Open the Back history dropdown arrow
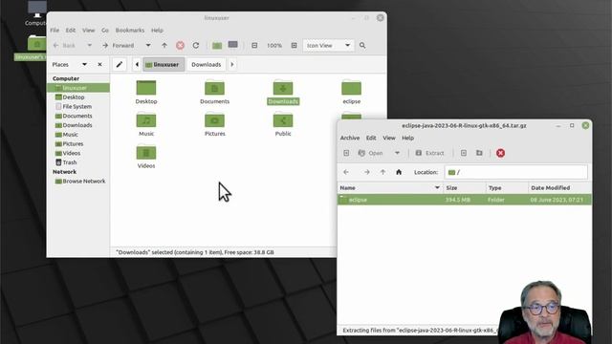 click(x=89, y=46)
